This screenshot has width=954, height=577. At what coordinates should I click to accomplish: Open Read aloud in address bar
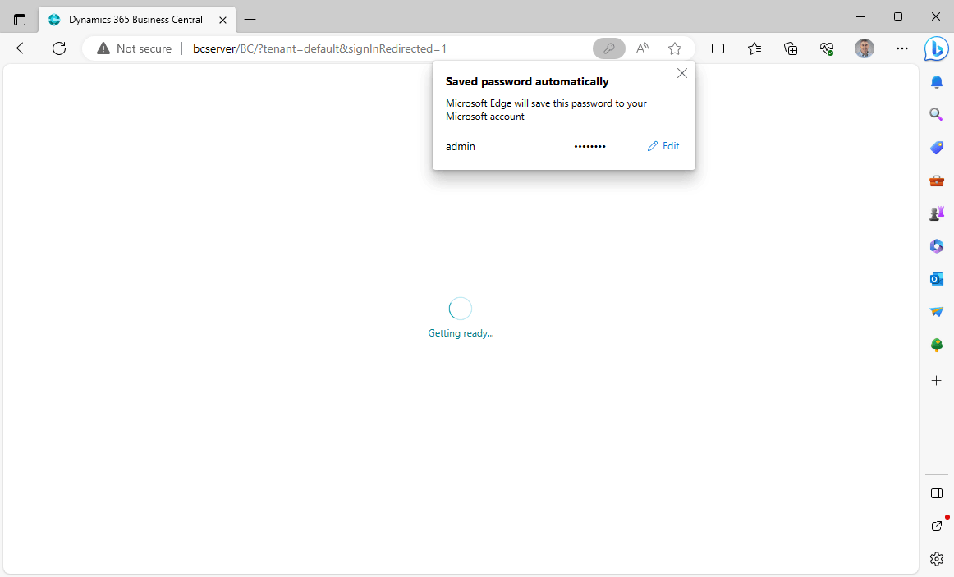tap(642, 48)
